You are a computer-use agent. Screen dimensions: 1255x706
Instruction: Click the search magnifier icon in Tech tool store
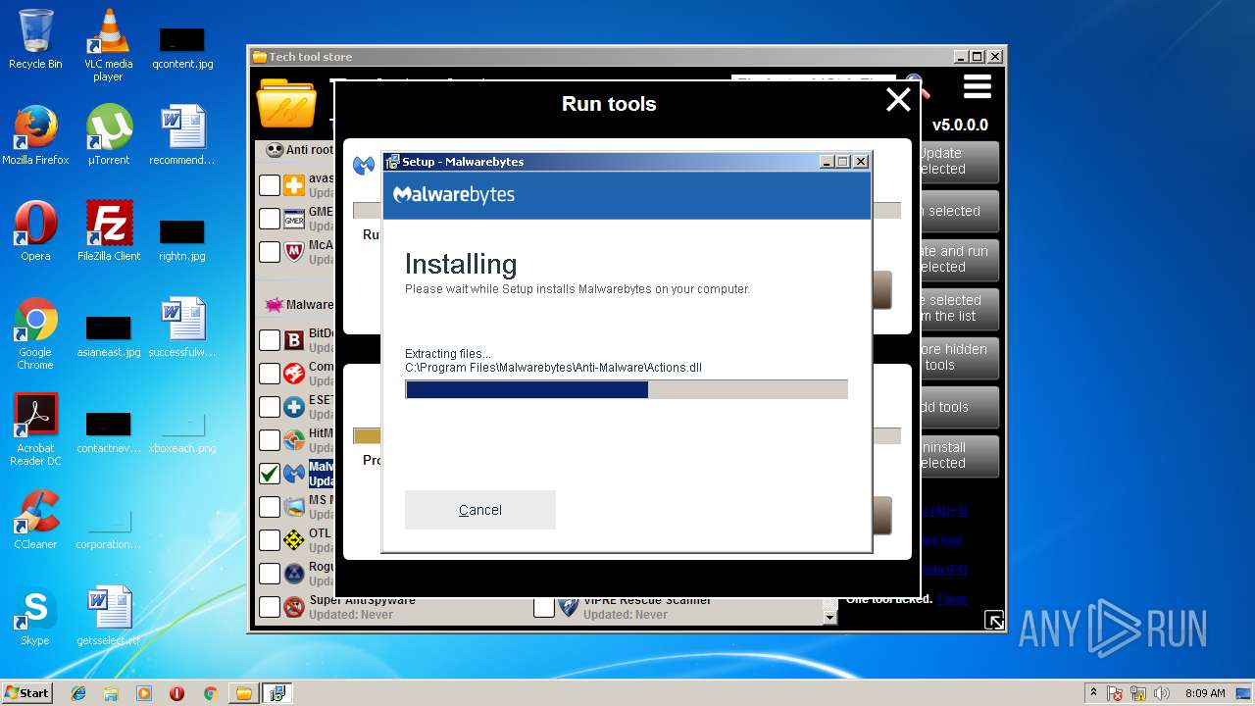pyautogui.click(x=916, y=86)
